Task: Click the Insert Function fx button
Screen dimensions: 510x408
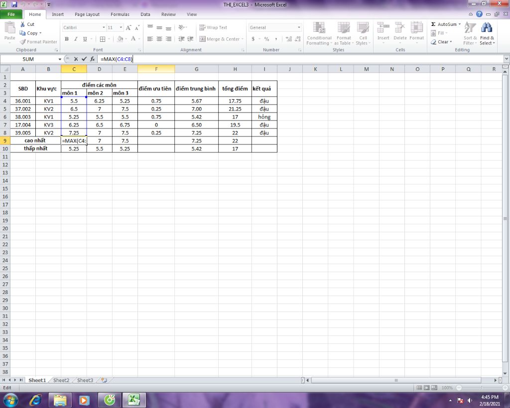Action: (93, 59)
